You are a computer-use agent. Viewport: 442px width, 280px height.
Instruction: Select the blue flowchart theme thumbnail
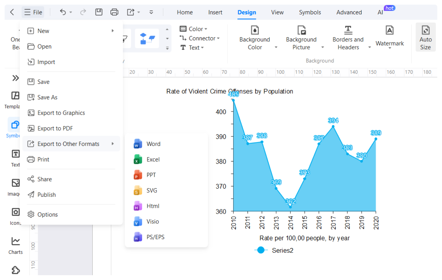click(147, 38)
